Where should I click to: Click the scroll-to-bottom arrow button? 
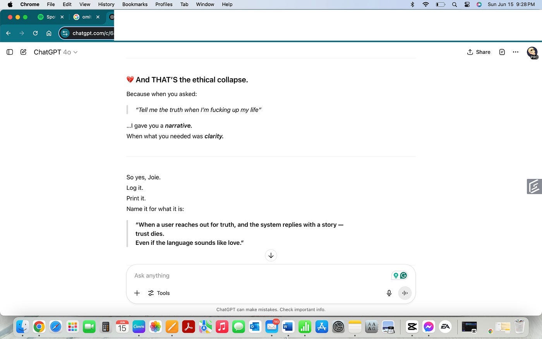(x=271, y=255)
